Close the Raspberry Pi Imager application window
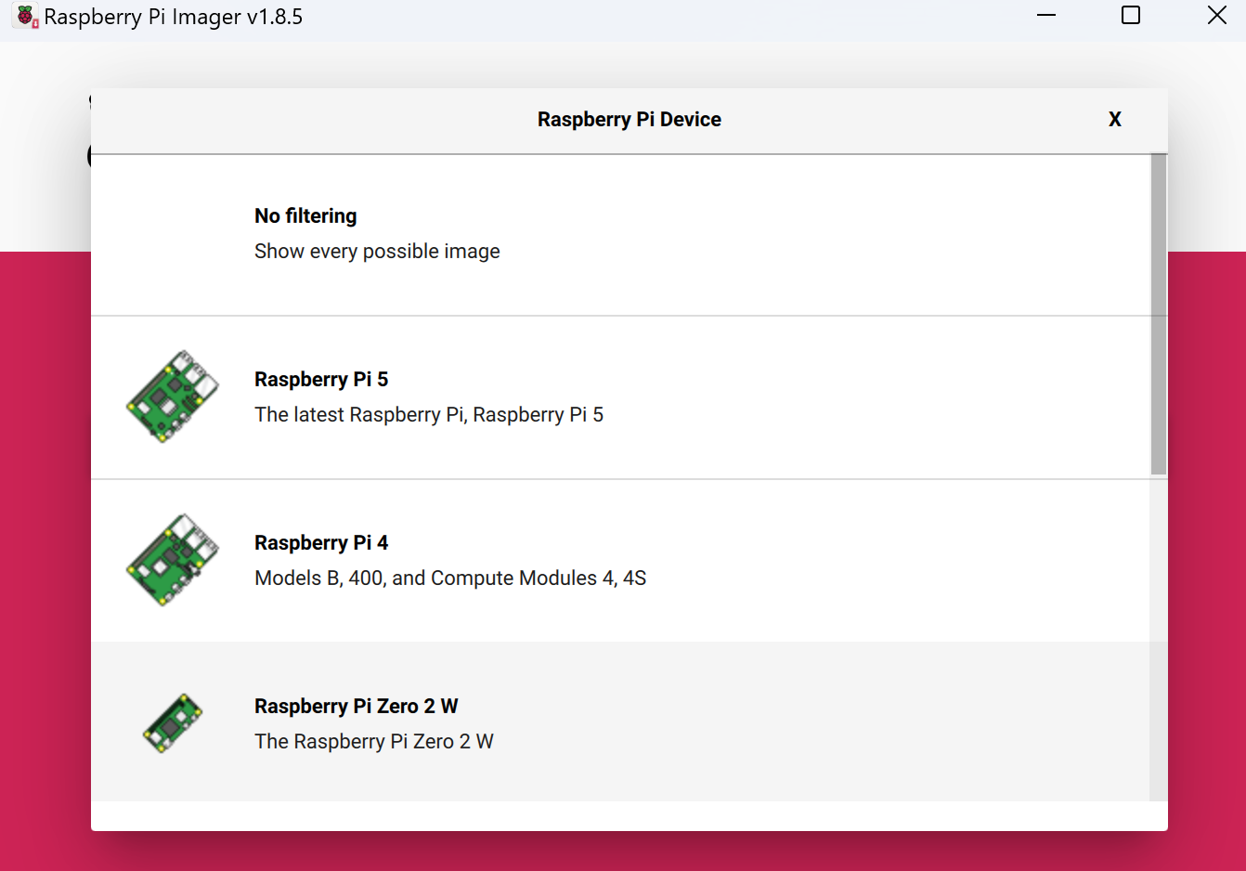Screen dimensions: 1246x871 point(1216,16)
